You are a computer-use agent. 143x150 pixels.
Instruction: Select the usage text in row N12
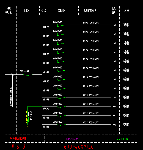pyautogui.click(x=126, y=125)
